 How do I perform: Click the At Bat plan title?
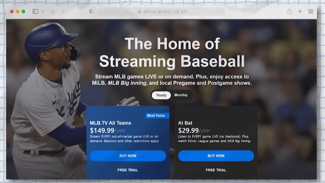[185, 123]
